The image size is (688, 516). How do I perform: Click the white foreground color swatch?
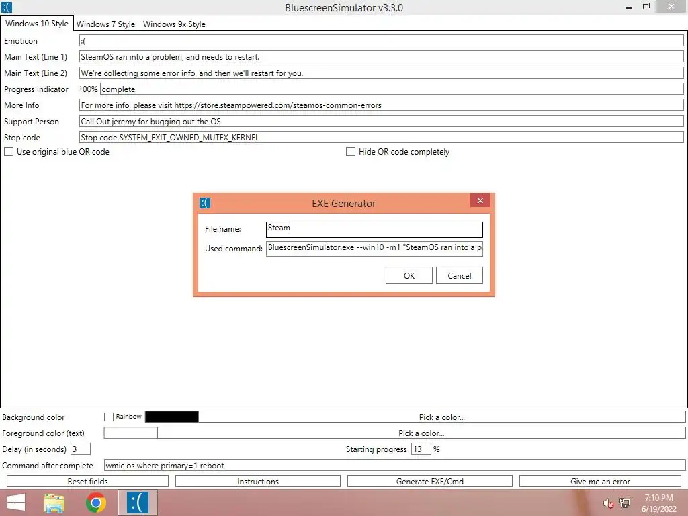point(130,433)
